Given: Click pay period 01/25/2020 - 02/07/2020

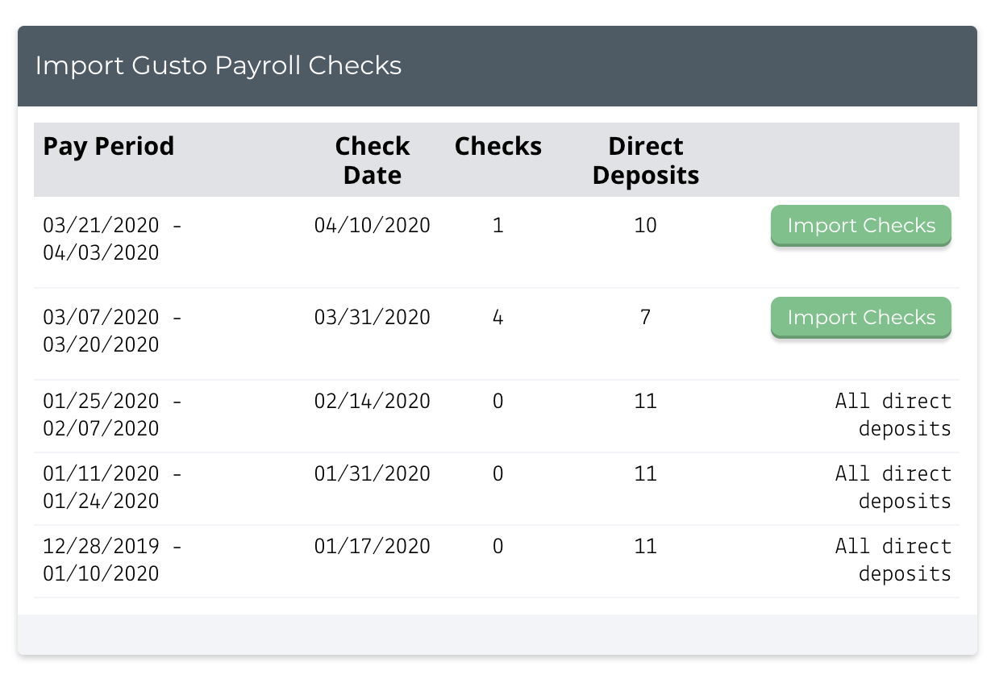Looking at the screenshot, I should click(113, 414).
